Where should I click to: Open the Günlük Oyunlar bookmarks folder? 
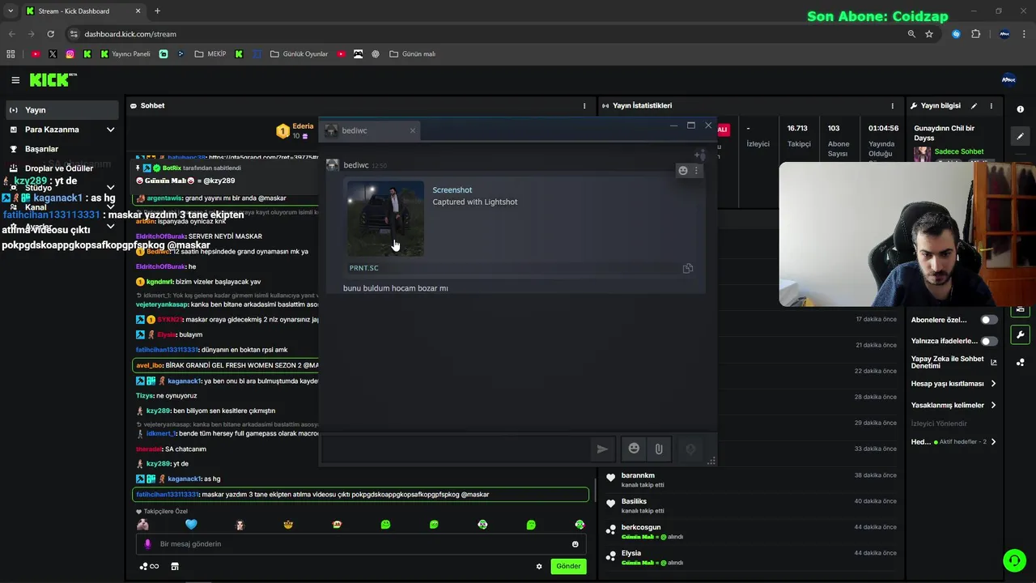point(299,54)
